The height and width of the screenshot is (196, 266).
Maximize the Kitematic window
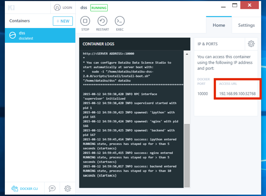(235, 5)
